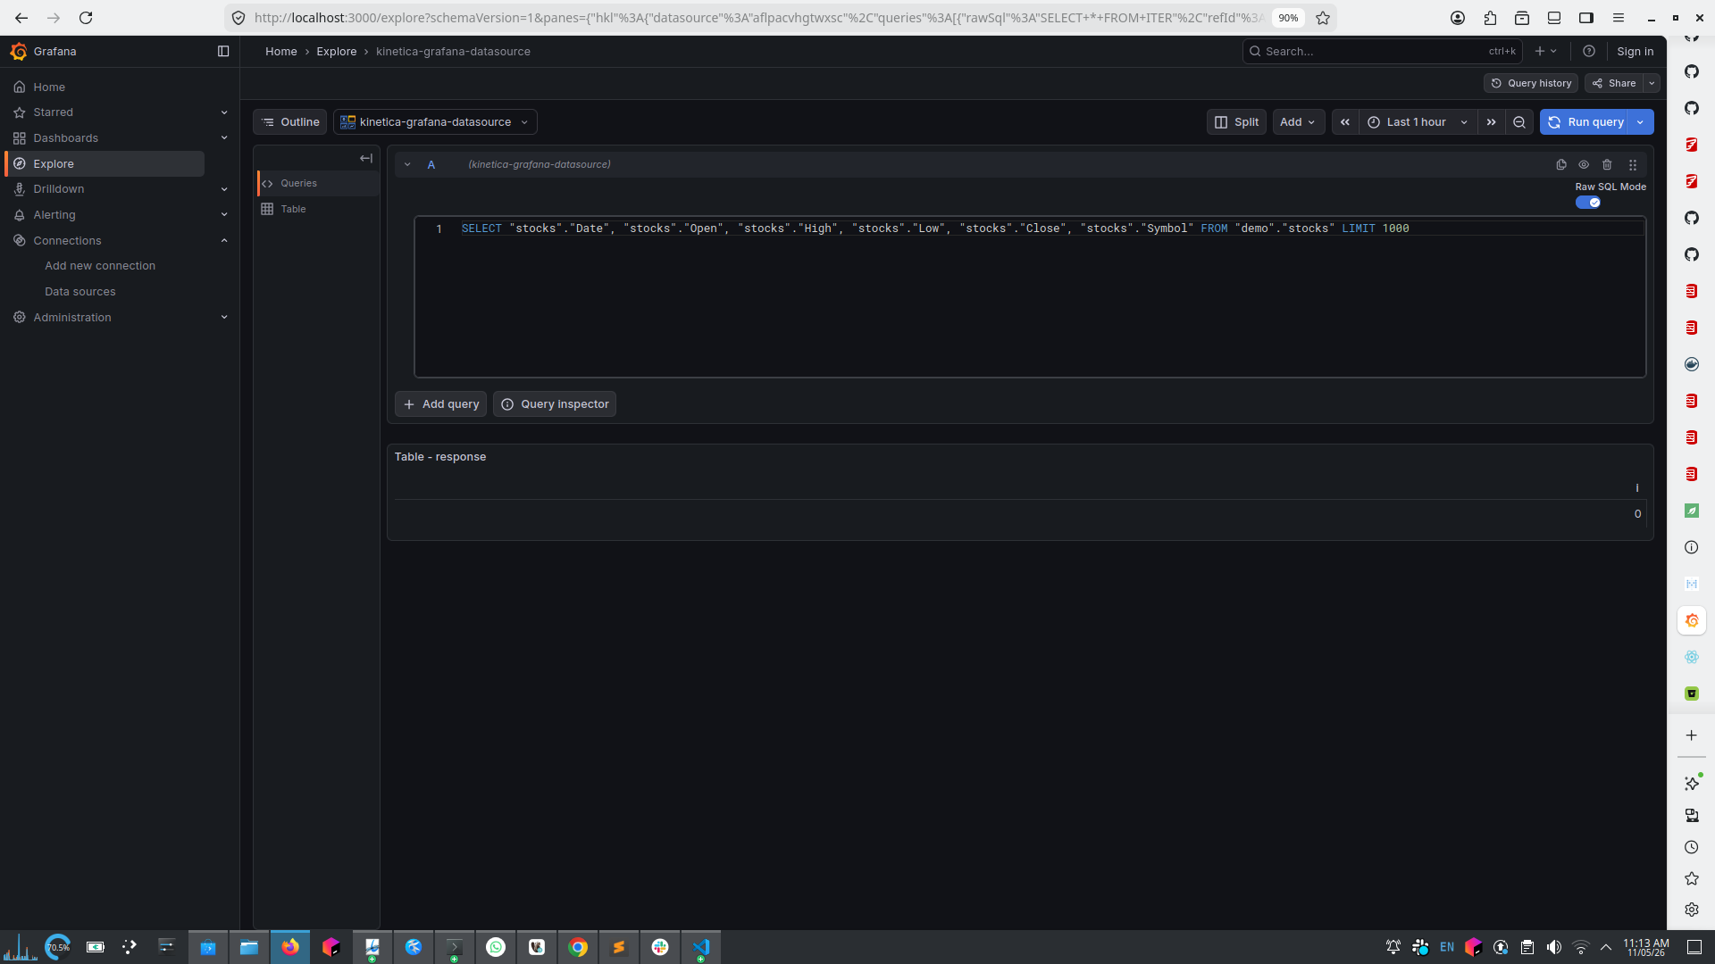1715x964 pixels.
Task: Expand the Alerting section chevron
Action: tap(224, 215)
